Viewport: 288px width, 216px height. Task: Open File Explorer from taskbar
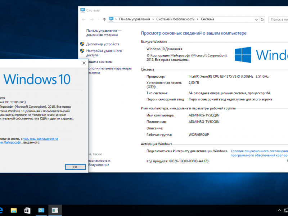[14, 210]
